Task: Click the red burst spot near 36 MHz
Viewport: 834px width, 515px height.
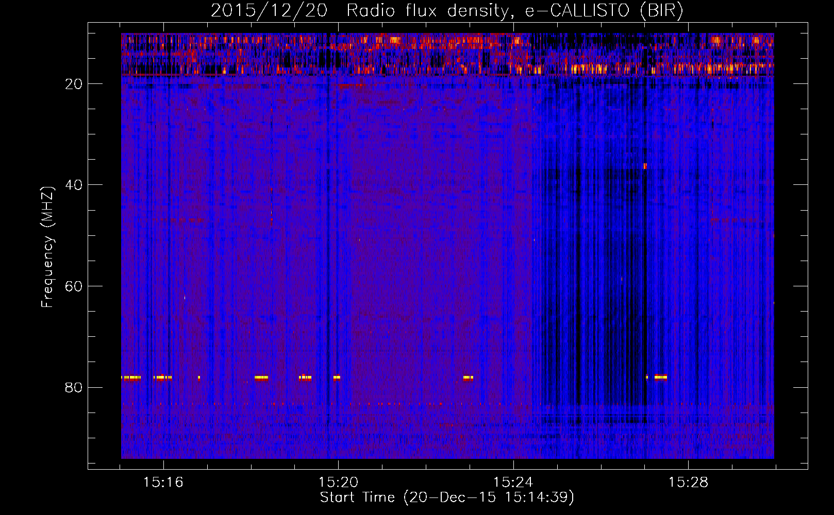Action: tap(645, 166)
